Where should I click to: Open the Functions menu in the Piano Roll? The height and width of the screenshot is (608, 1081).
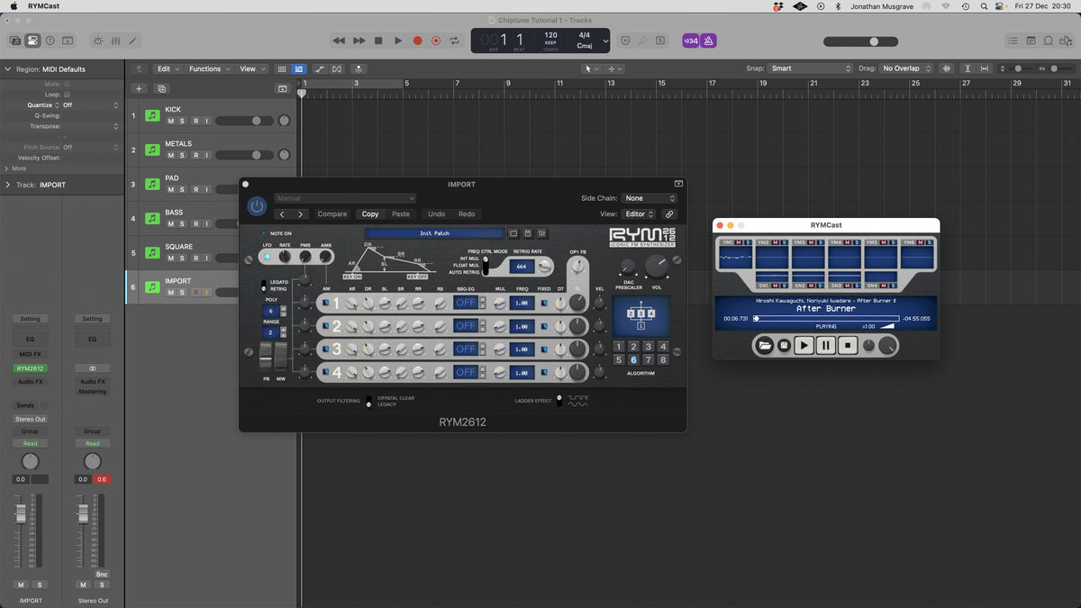[207, 68]
